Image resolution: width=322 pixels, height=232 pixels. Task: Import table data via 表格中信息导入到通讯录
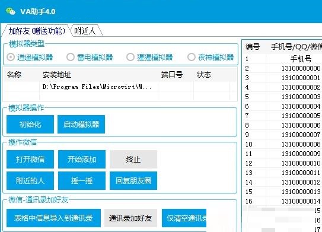point(53,218)
